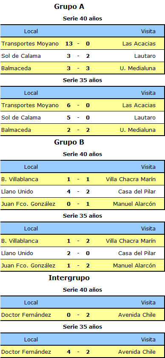Click the Las Acacias 13-0 result row
Viewport: 165px width, 358px height.
click(82, 43)
